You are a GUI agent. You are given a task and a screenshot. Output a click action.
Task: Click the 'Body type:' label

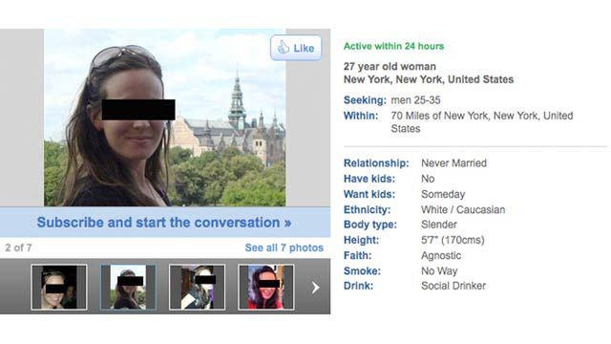pyautogui.click(x=370, y=225)
